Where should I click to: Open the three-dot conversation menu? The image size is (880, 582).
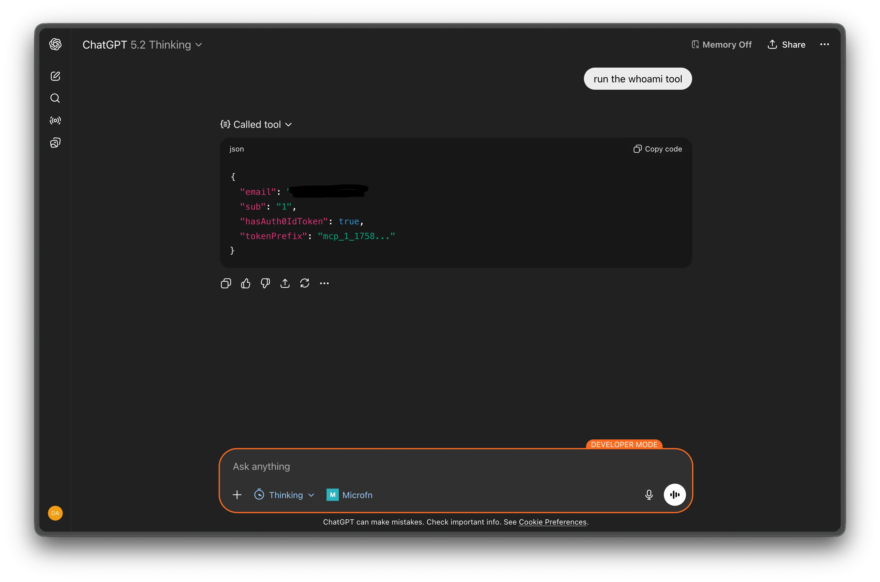pyautogui.click(x=824, y=44)
